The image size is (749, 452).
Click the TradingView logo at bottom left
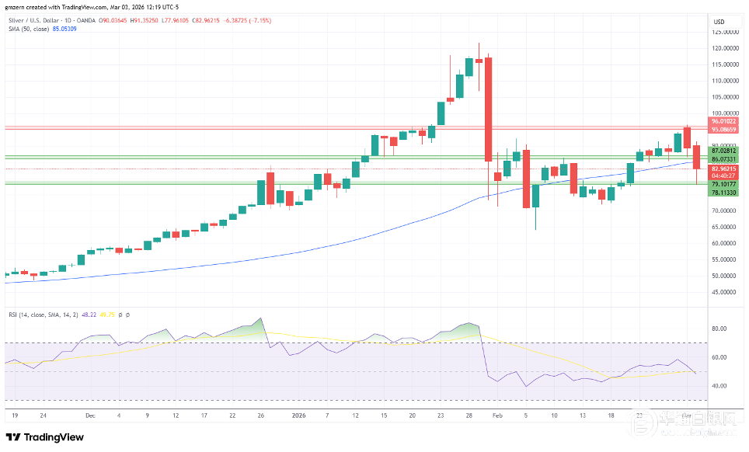click(x=45, y=437)
